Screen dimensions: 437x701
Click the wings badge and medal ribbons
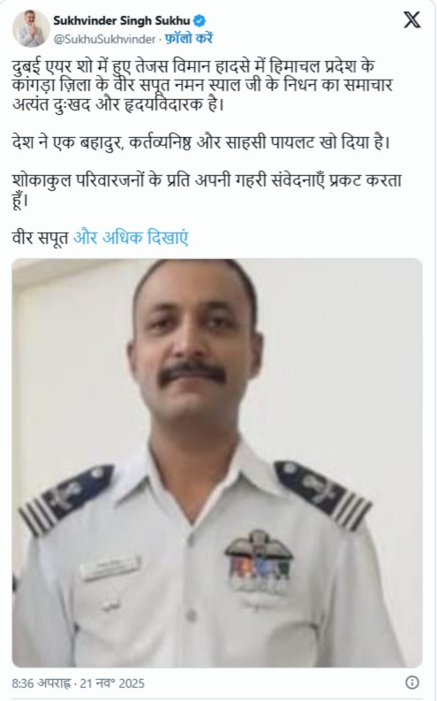pos(259,561)
